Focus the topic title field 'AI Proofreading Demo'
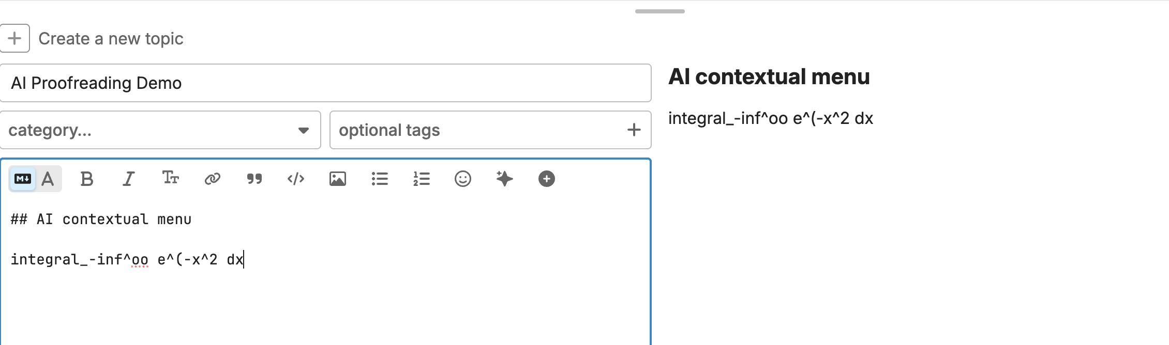Image resolution: width=1169 pixels, height=345 pixels. tap(325, 83)
